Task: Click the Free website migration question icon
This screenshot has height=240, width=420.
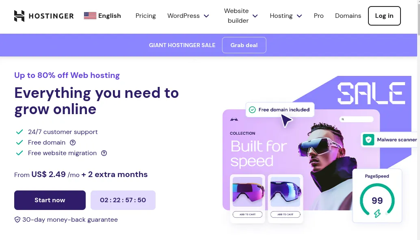Action: [x=104, y=153]
